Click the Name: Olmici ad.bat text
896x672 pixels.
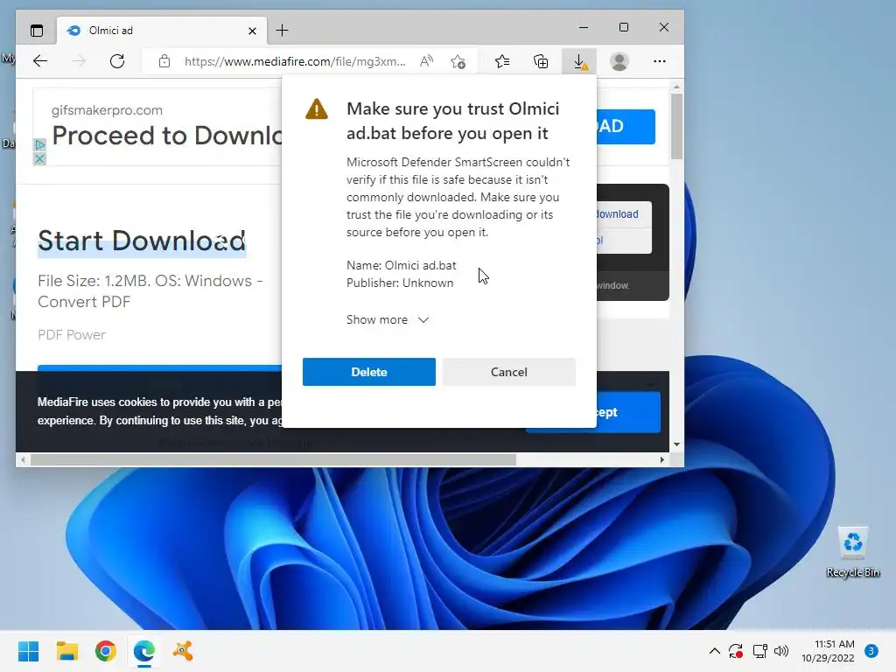tap(401, 265)
